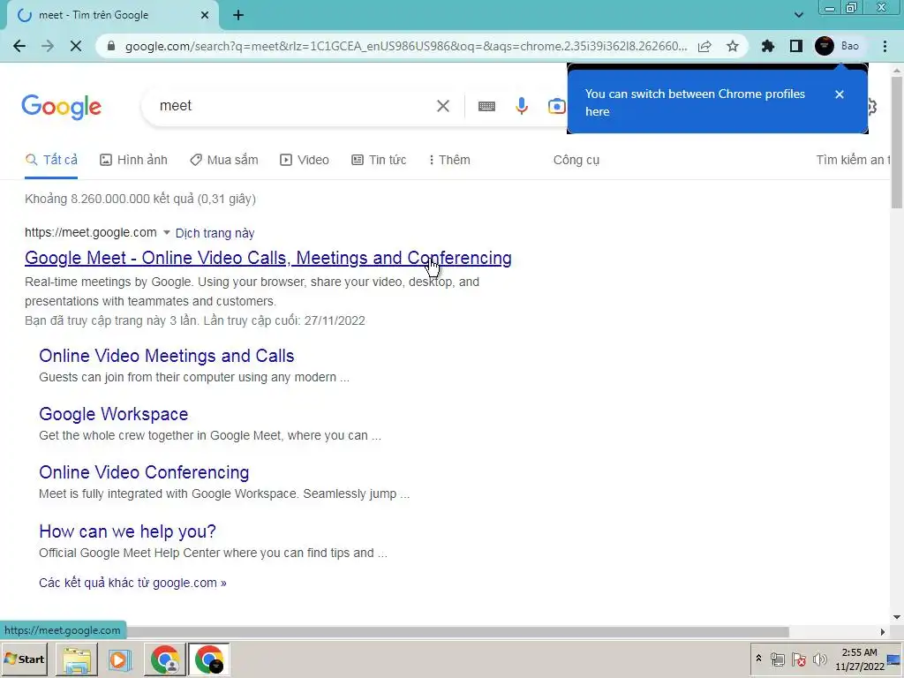Switch to the 'Tin tức' tab
The image size is (904, 678).
(x=379, y=160)
